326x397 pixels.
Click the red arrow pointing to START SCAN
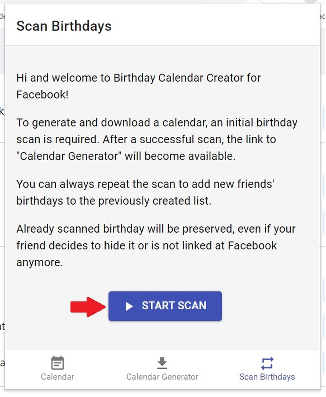coord(87,306)
